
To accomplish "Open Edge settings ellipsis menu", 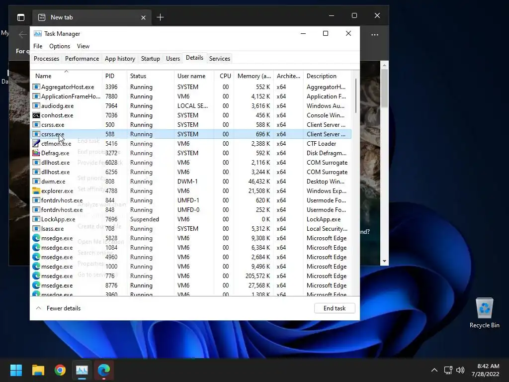I will 375,34.
